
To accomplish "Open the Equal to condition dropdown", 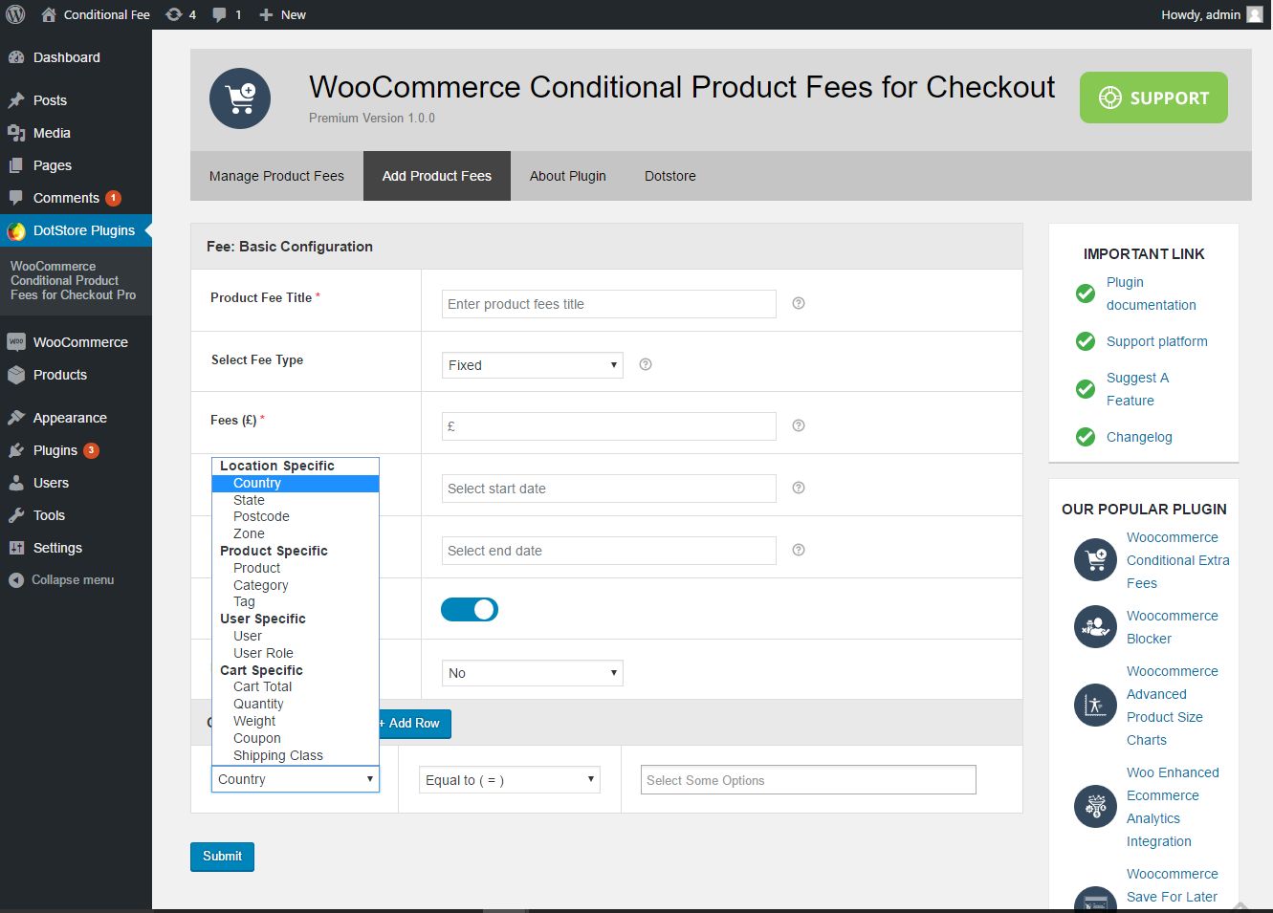I will [x=510, y=780].
